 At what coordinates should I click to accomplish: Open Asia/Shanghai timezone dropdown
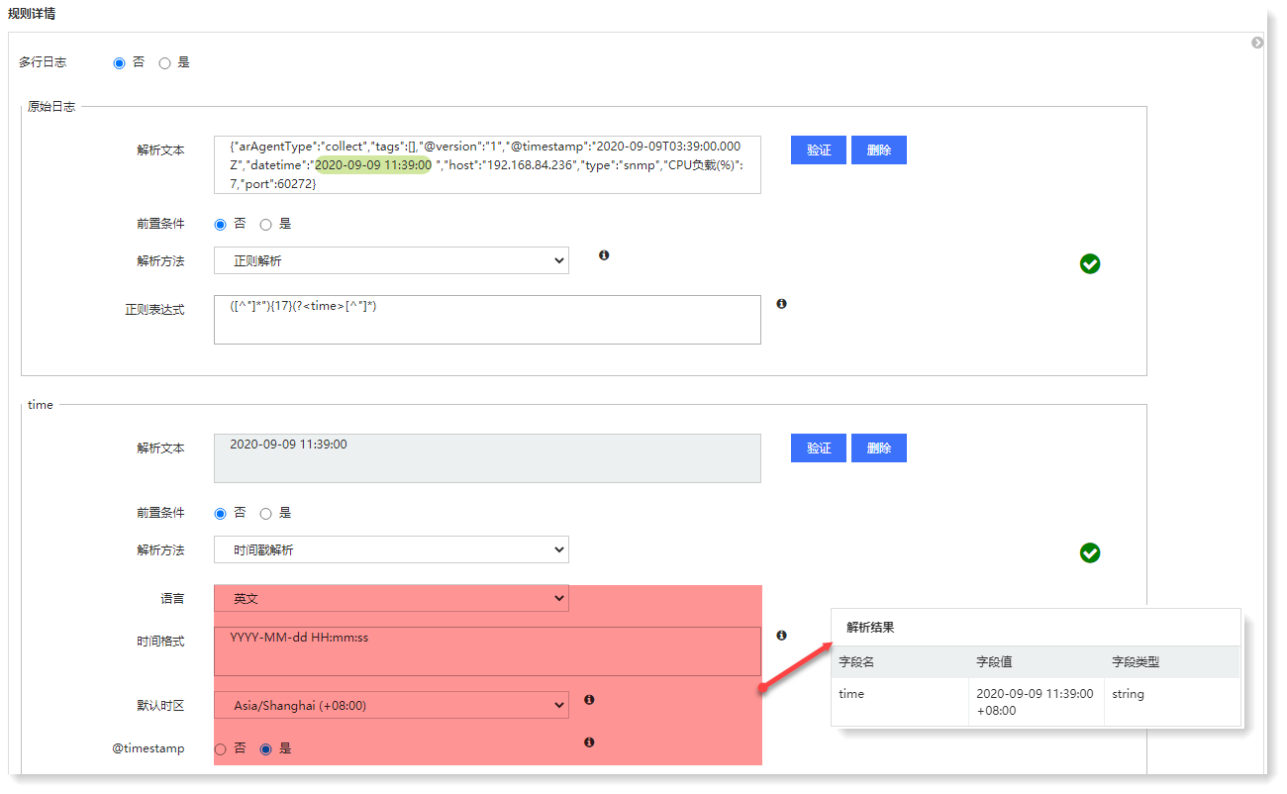click(391, 705)
